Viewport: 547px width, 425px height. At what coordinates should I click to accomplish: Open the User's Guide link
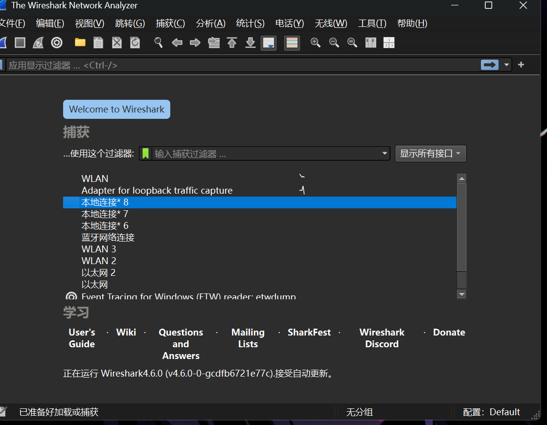pyautogui.click(x=82, y=338)
